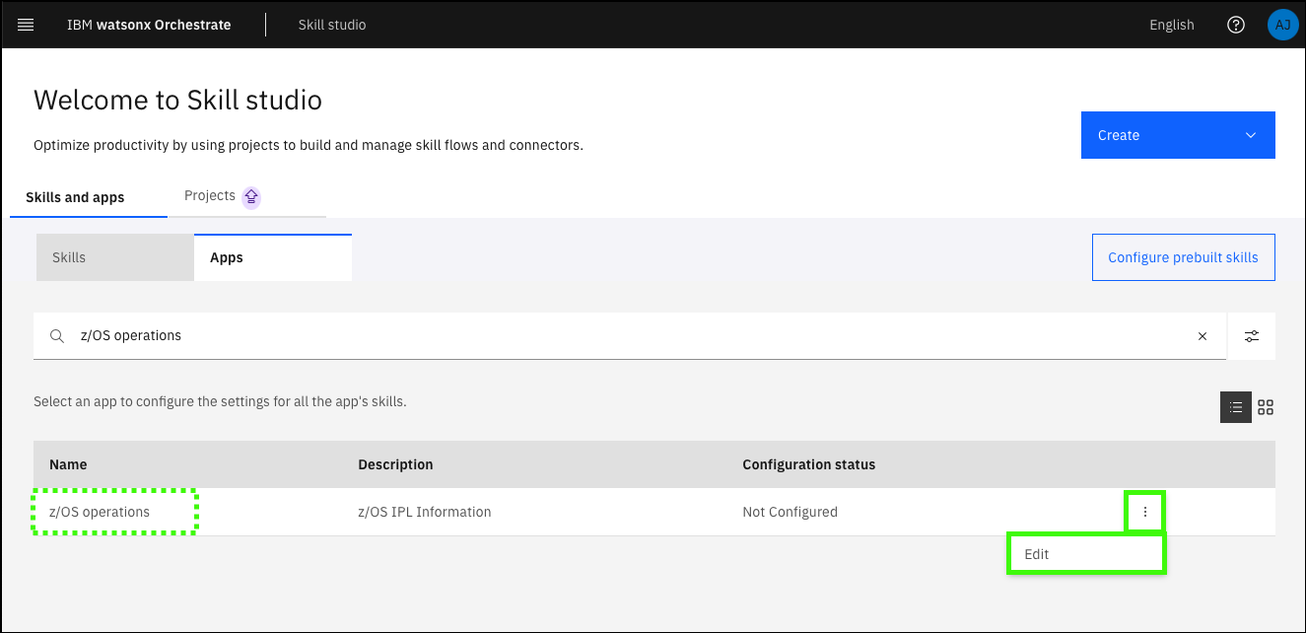This screenshot has height=633, width=1306.
Task: Open the hamburger navigation menu
Action: coord(26,25)
